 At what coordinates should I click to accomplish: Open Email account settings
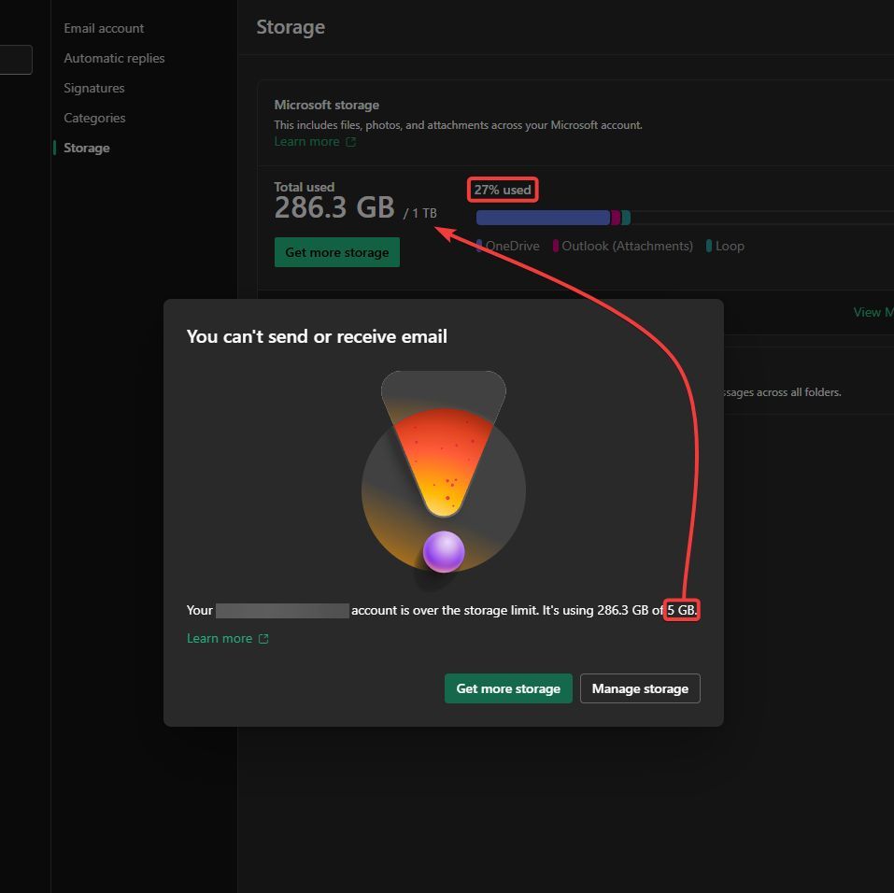(103, 28)
